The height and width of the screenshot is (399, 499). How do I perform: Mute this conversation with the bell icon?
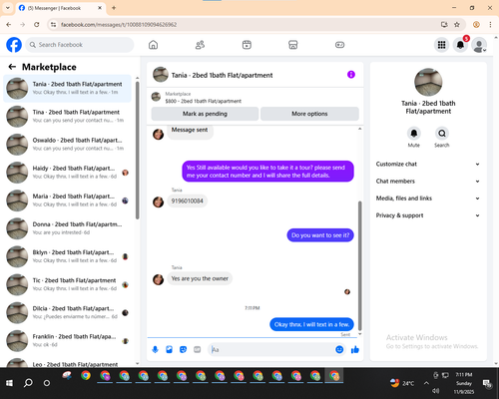pyautogui.click(x=414, y=134)
